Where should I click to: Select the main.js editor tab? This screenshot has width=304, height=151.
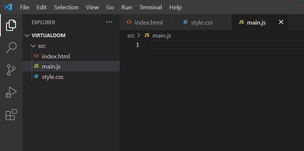pyautogui.click(x=260, y=22)
